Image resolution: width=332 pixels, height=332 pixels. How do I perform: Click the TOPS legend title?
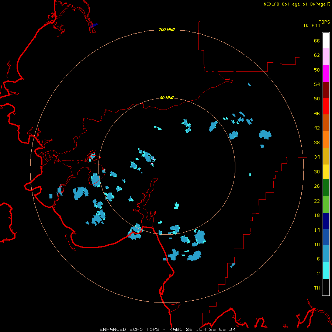pyautogui.click(x=324, y=22)
